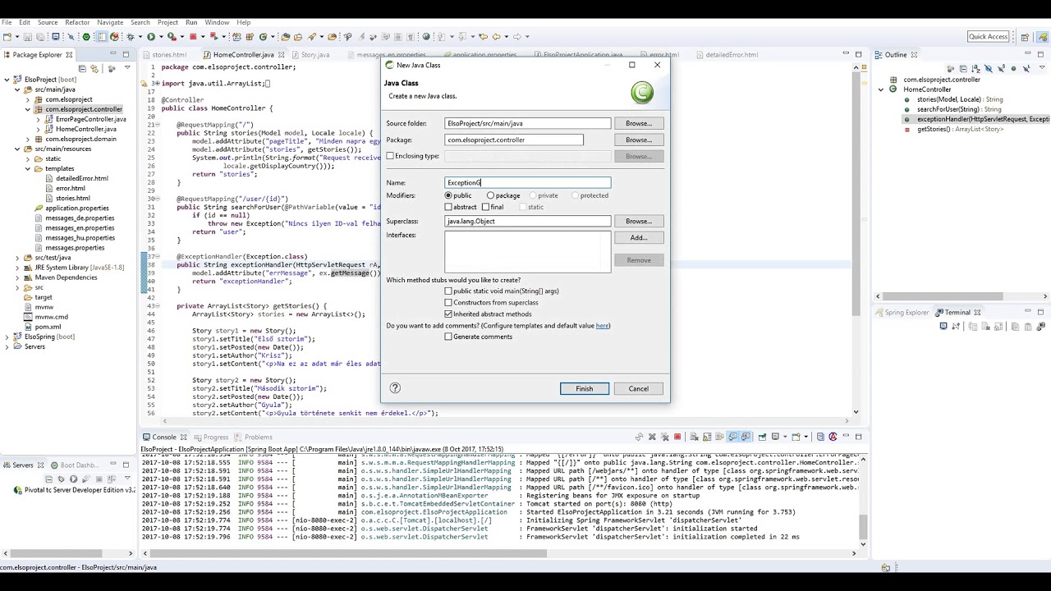
Task: Toggle Scroll Lock icon in Console toolbar
Action: pos(707,437)
